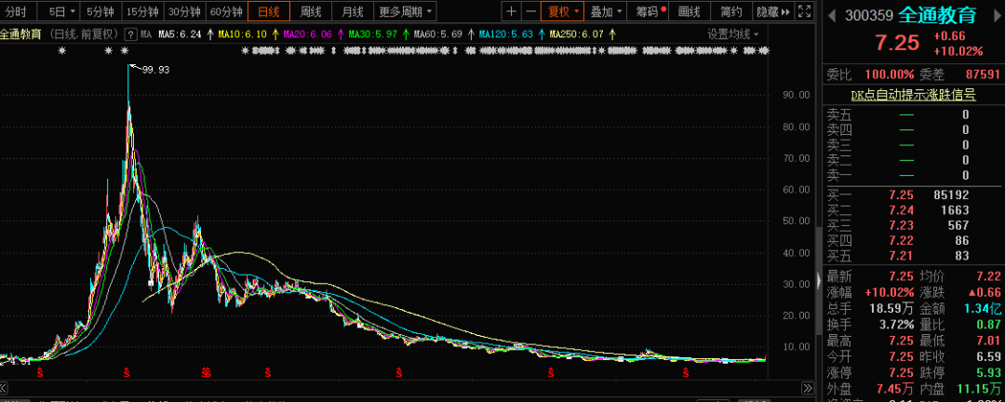Click the stock name 全通教育 in quote panel
1005x402 pixels.
[x=937, y=16]
